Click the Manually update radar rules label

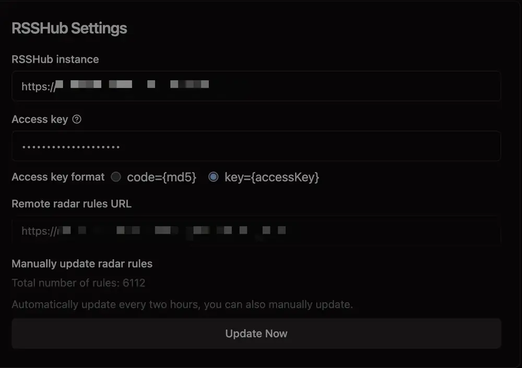point(82,264)
